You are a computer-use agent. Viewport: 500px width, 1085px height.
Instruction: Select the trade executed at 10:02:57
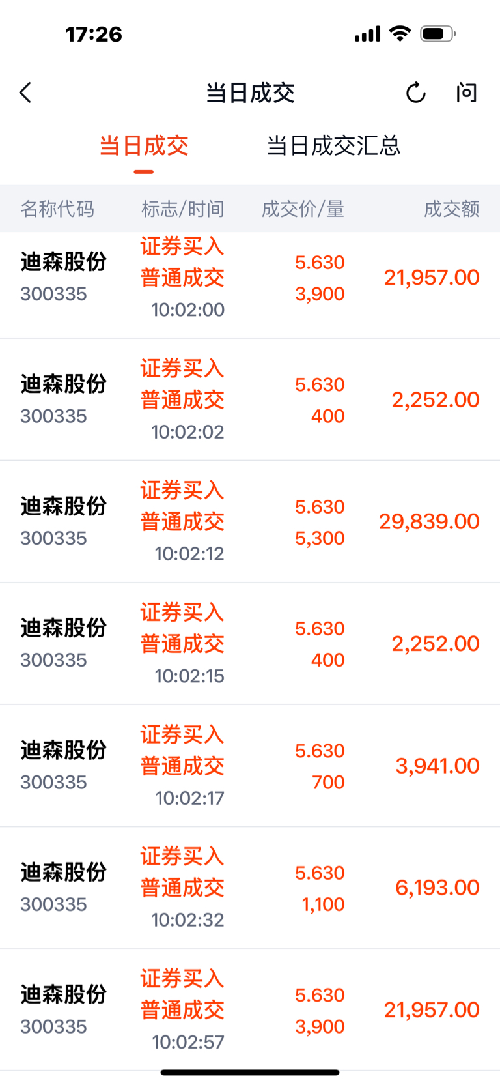tap(250, 1009)
